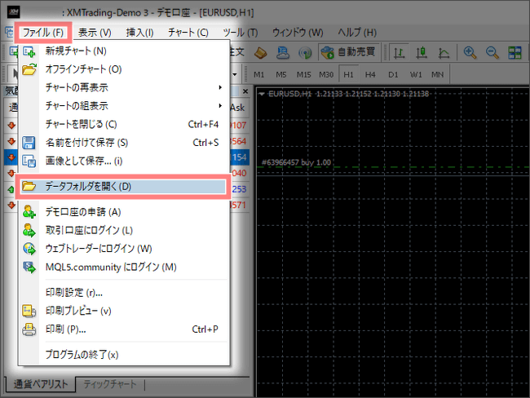Select MN timeframe

(x=437, y=75)
